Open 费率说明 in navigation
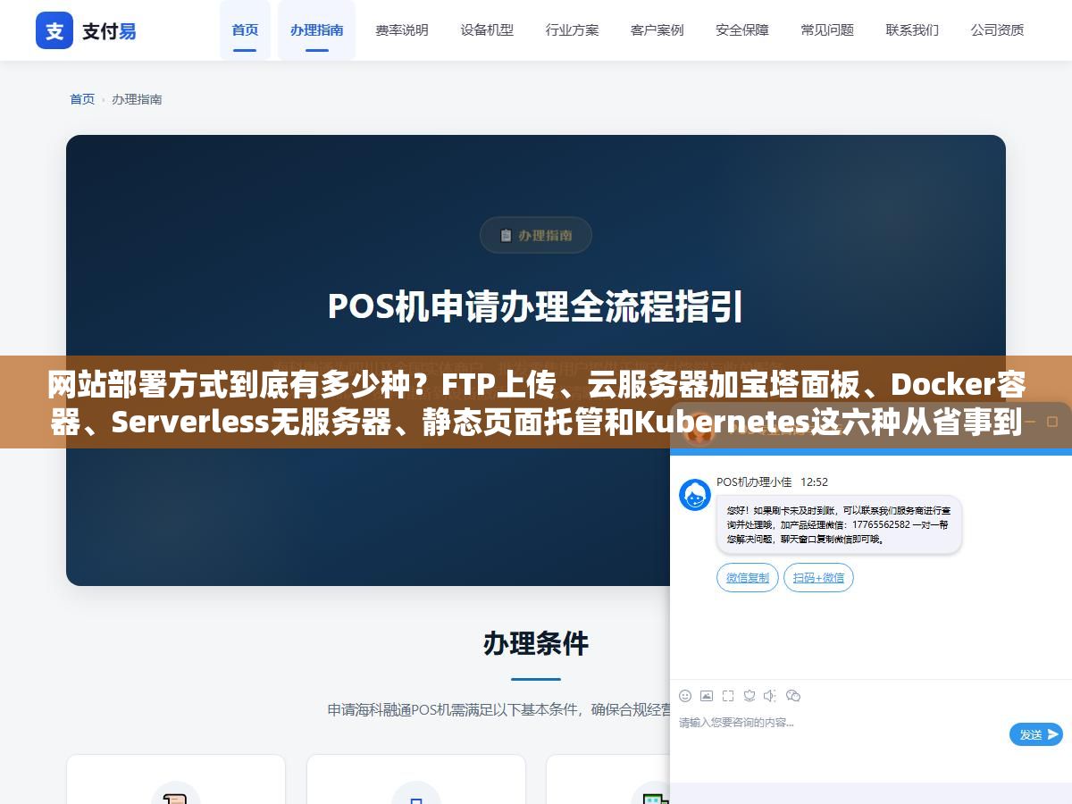 (402, 29)
